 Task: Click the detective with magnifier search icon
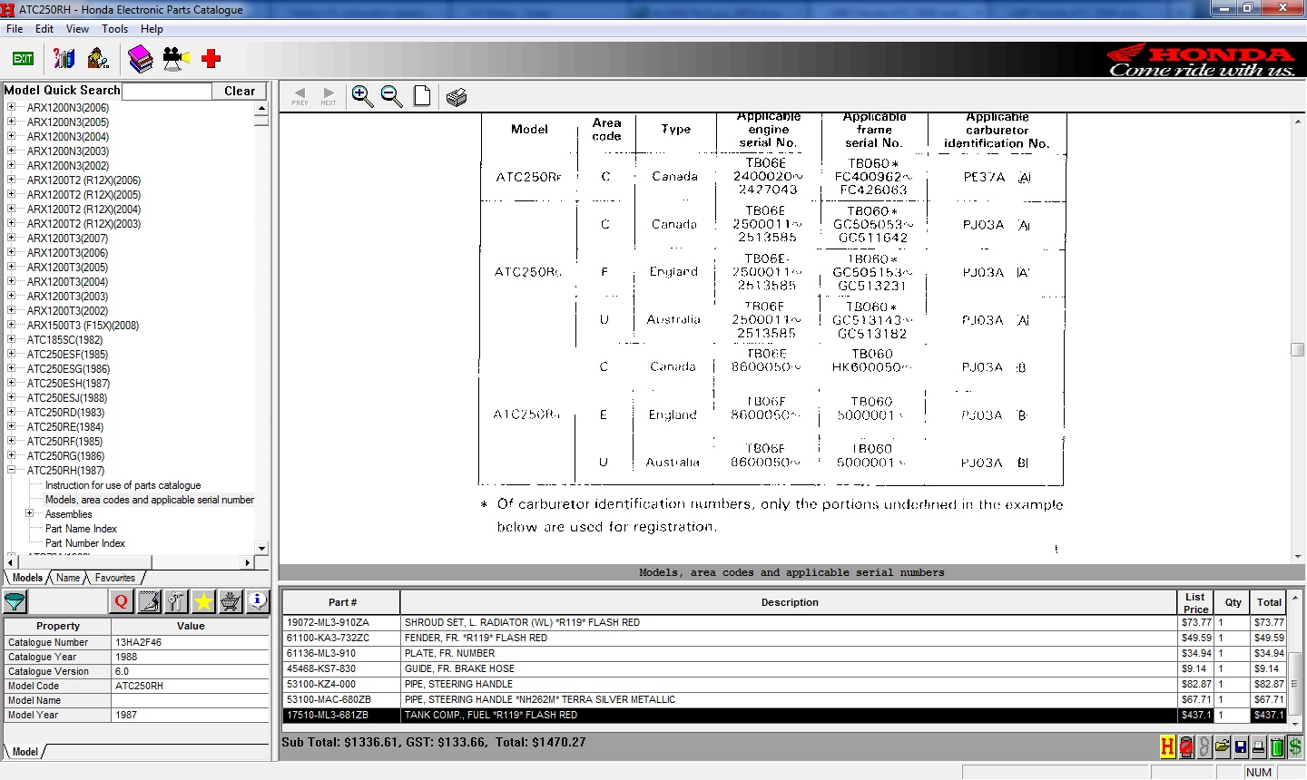point(98,59)
